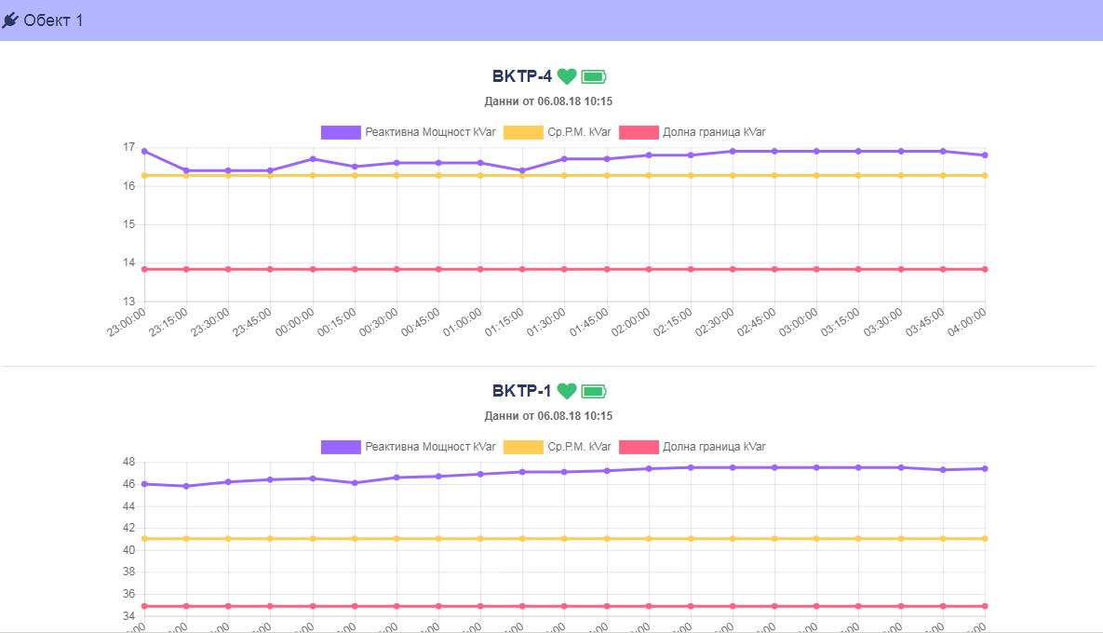The image size is (1103, 633).
Task: Click the ВКТР-1 chart title
Action: [x=522, y=390]
